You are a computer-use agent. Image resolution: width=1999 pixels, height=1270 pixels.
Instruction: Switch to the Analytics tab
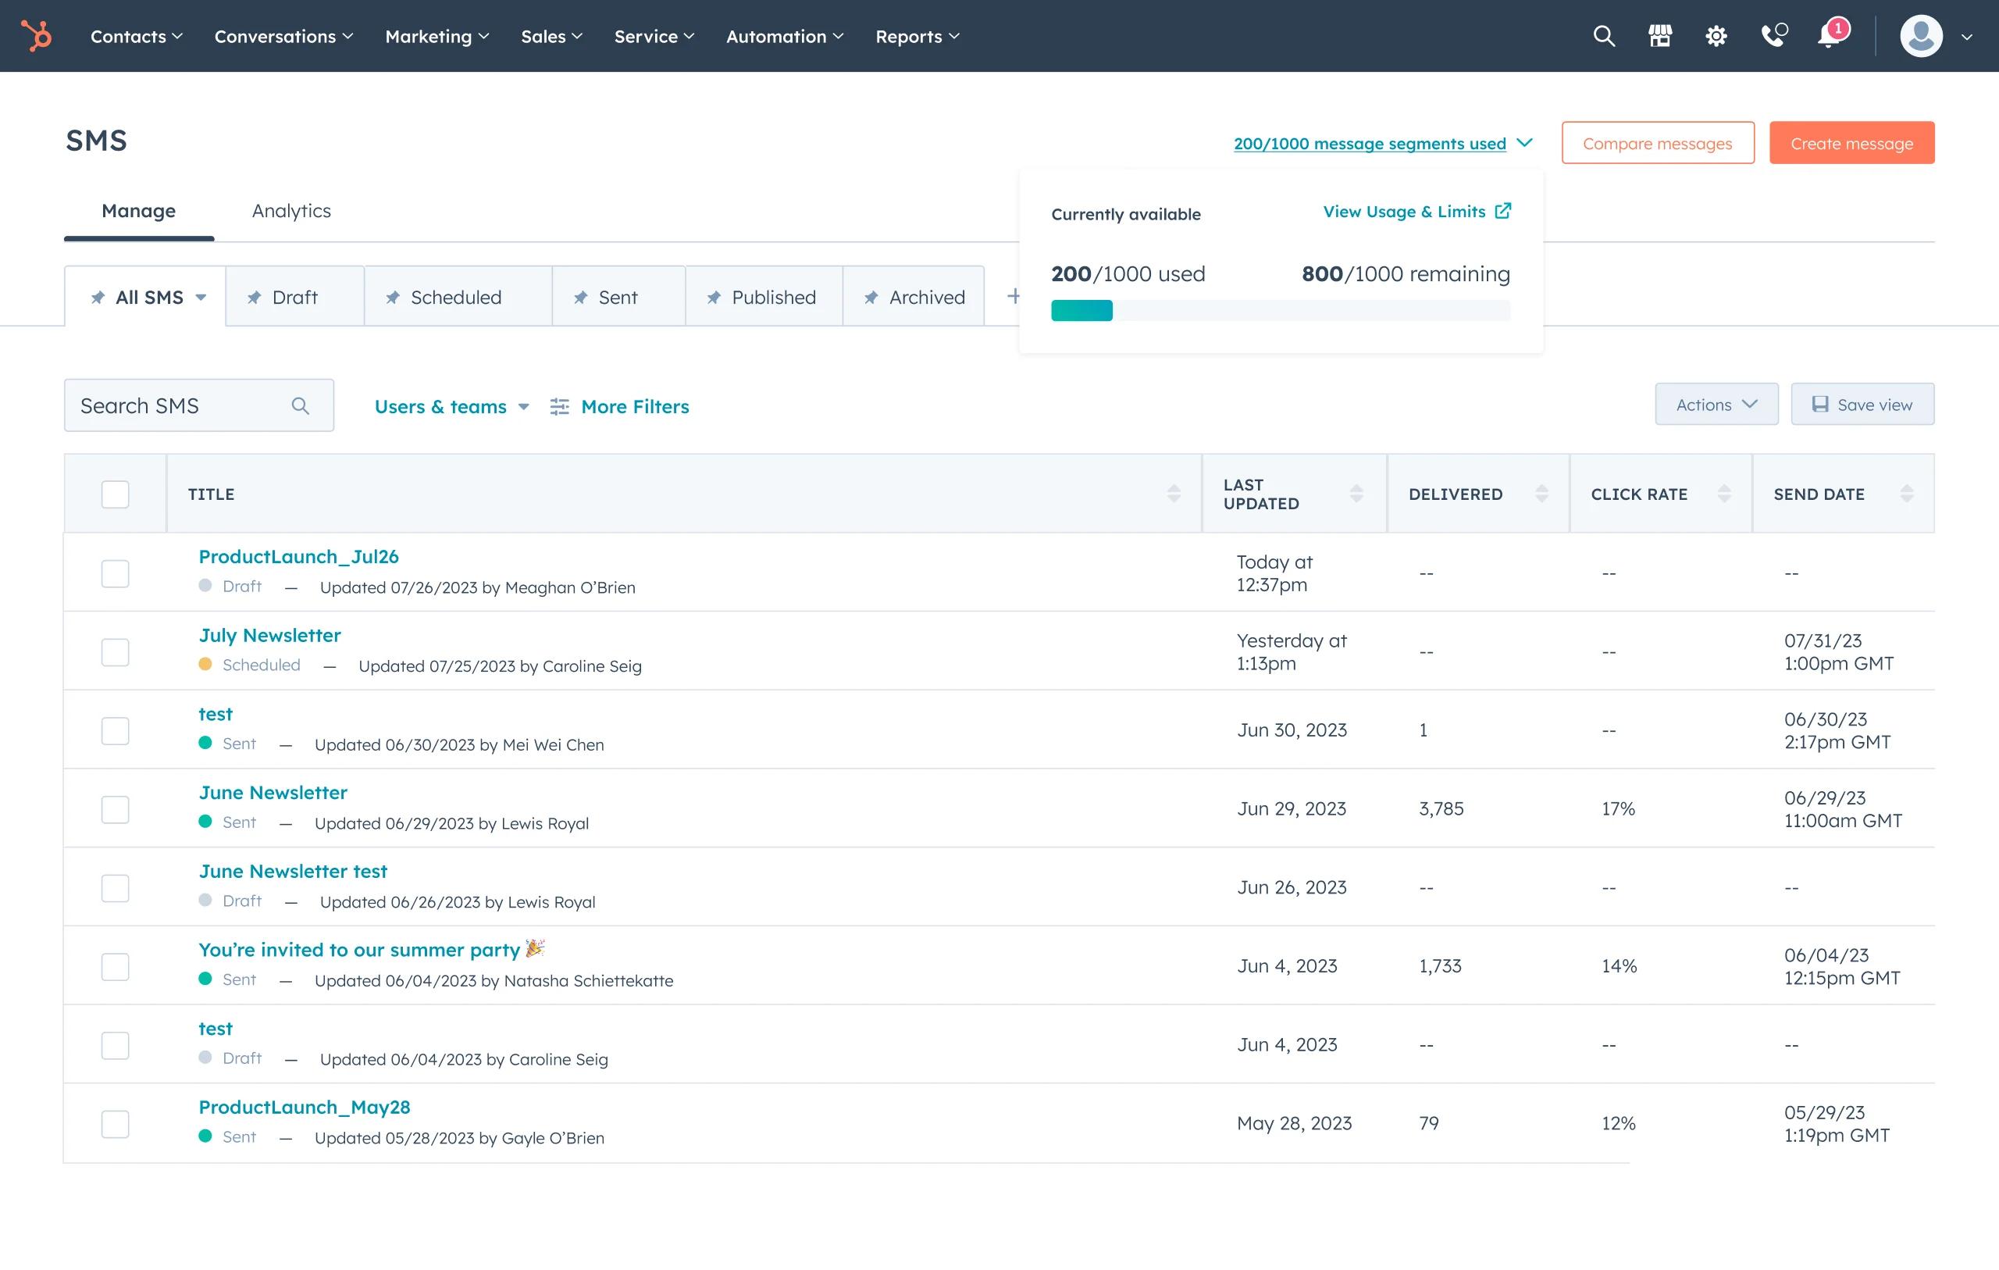[291, 211]
